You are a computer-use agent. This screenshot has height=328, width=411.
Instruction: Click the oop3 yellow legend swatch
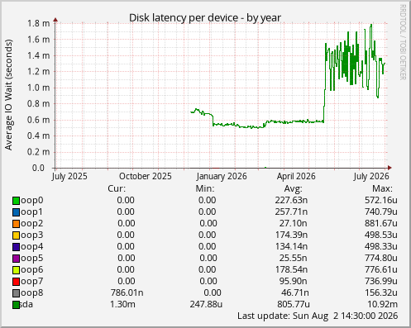[16, 235]
